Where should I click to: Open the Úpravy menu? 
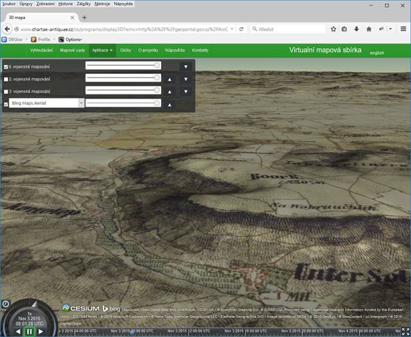pos(26,4)
